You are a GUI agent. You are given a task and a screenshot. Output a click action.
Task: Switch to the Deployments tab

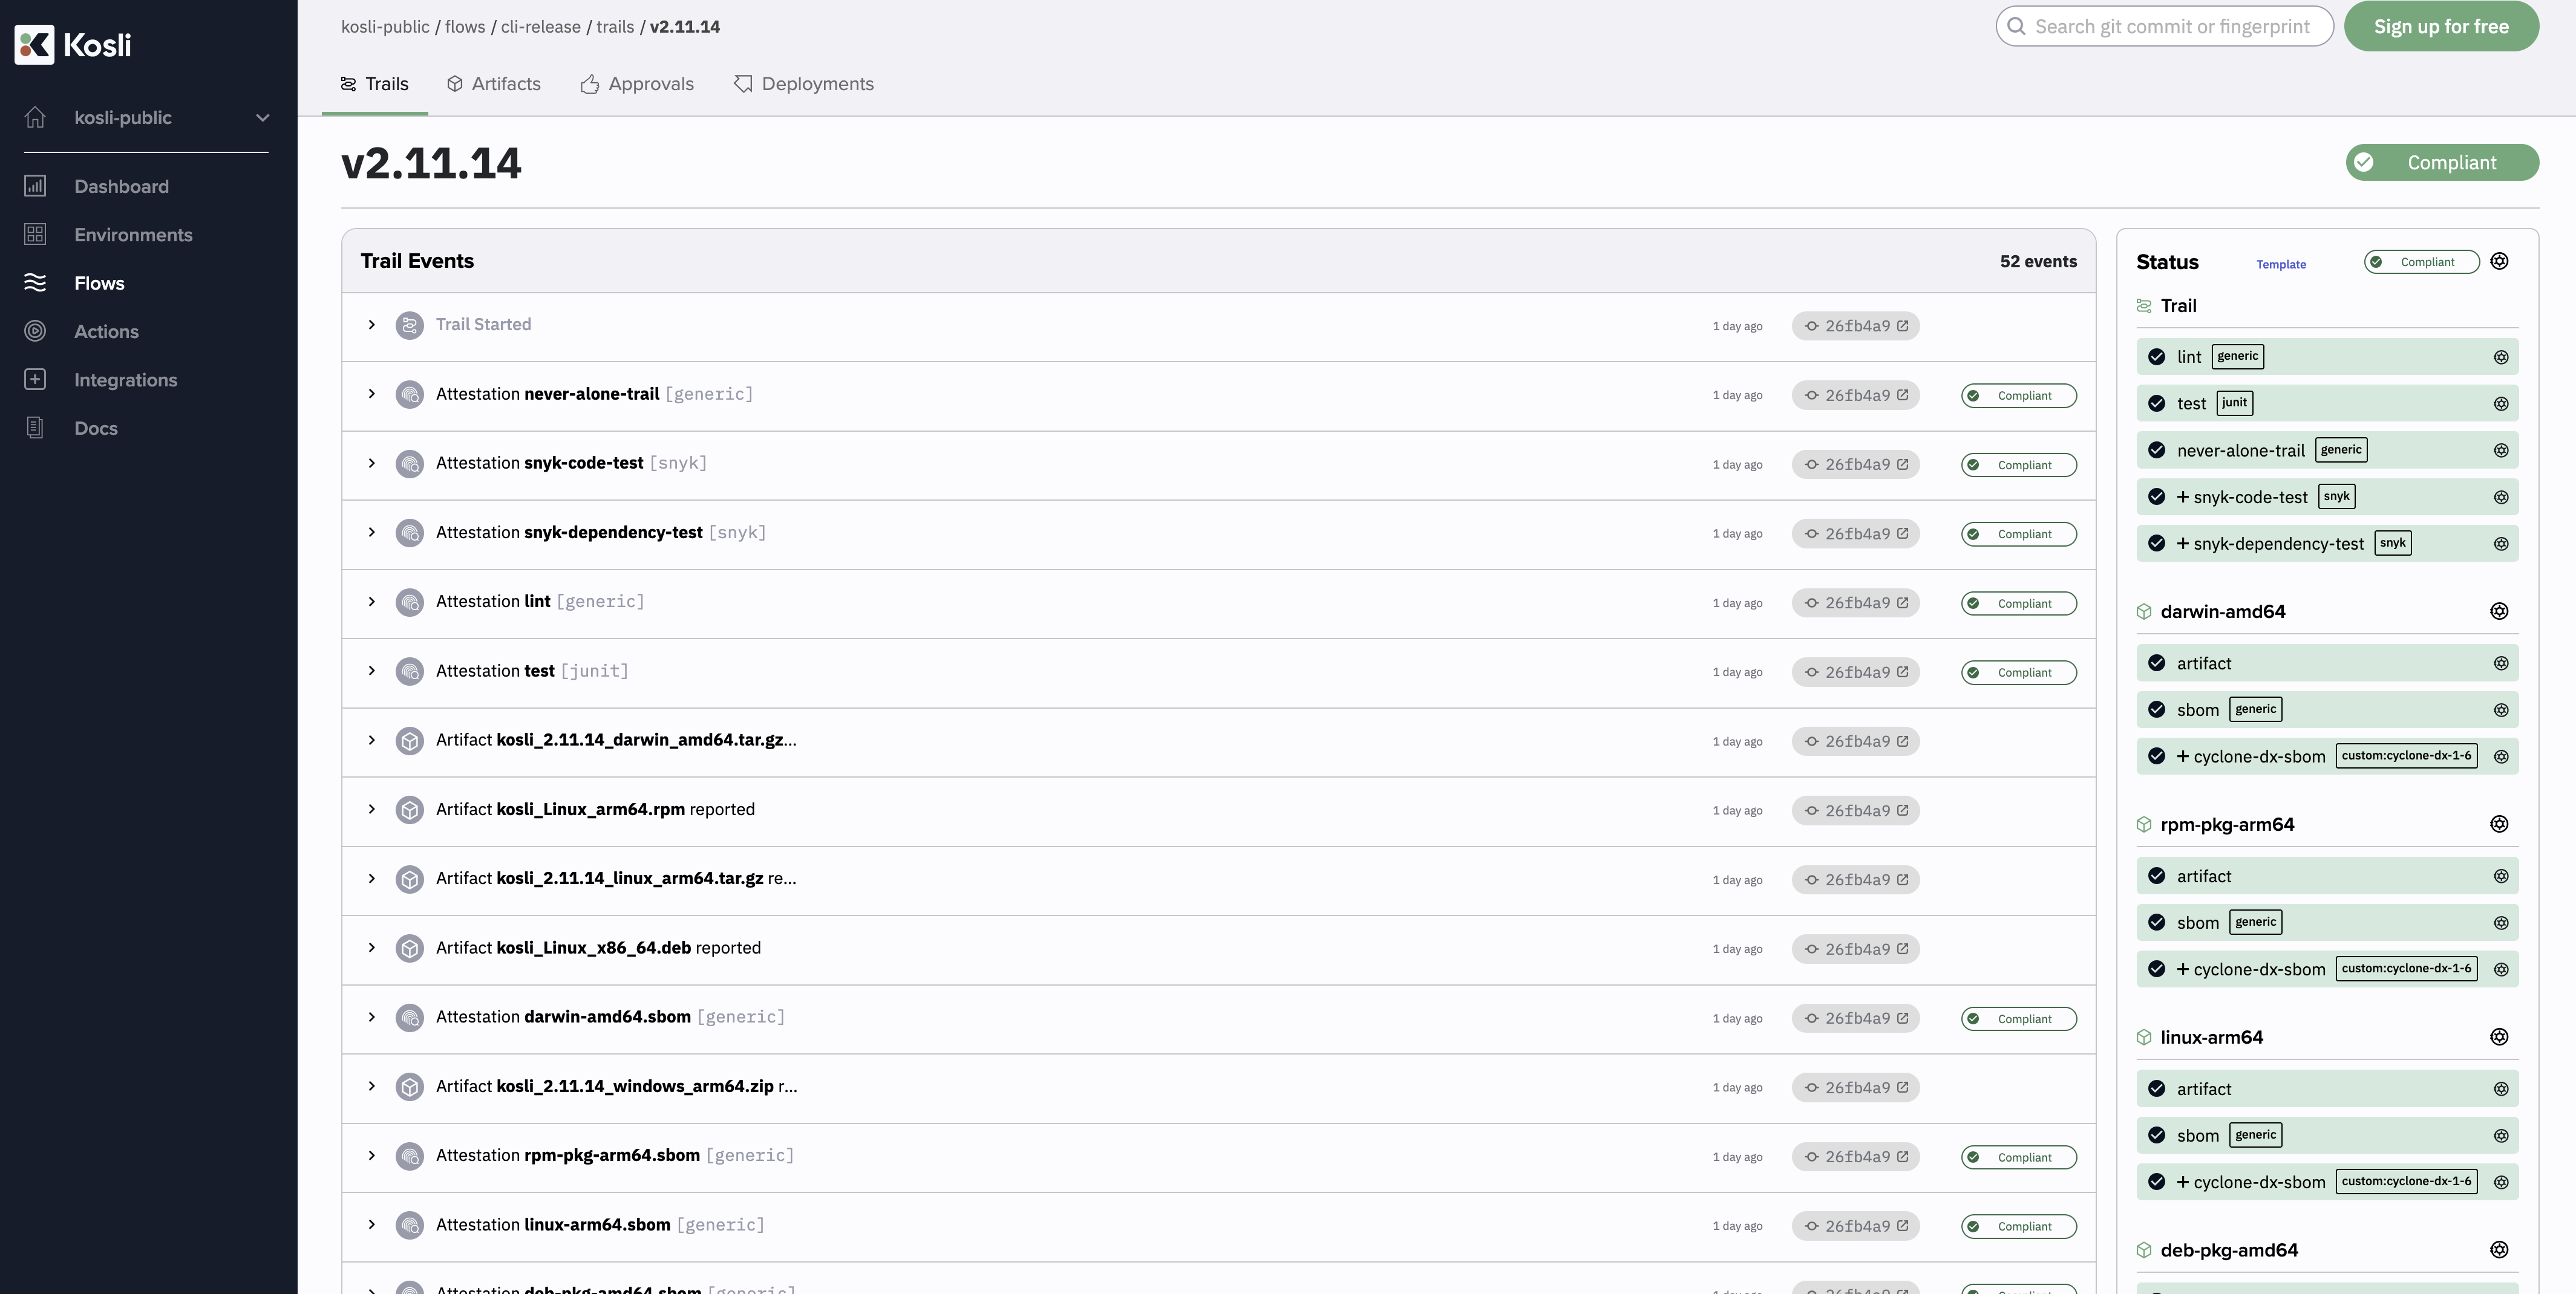click(x=804, y=84)
